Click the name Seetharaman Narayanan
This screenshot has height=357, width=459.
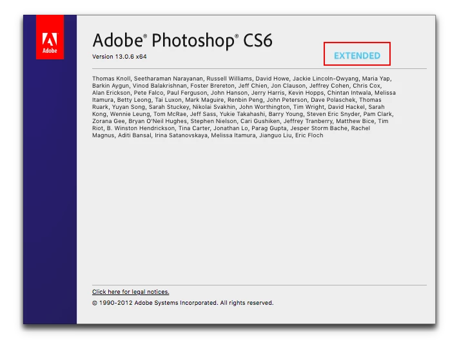click(168, 79)
